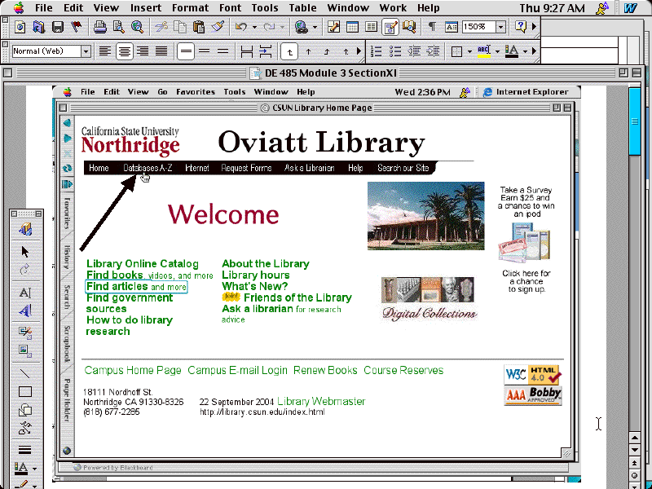Image resolution: width=652 pixels, height=489 pixels.
Task: Create a new blank document from the toolbar
Action: tap(20, 27)
